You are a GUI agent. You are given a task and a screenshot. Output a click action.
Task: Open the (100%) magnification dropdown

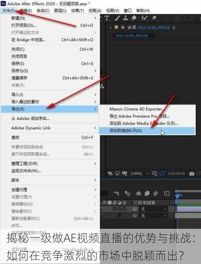coord(140,173)
